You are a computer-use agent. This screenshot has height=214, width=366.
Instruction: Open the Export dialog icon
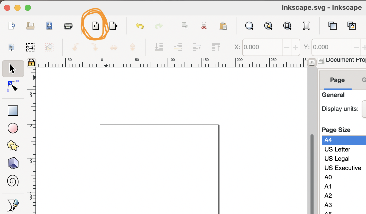click(x=113, y=25)
